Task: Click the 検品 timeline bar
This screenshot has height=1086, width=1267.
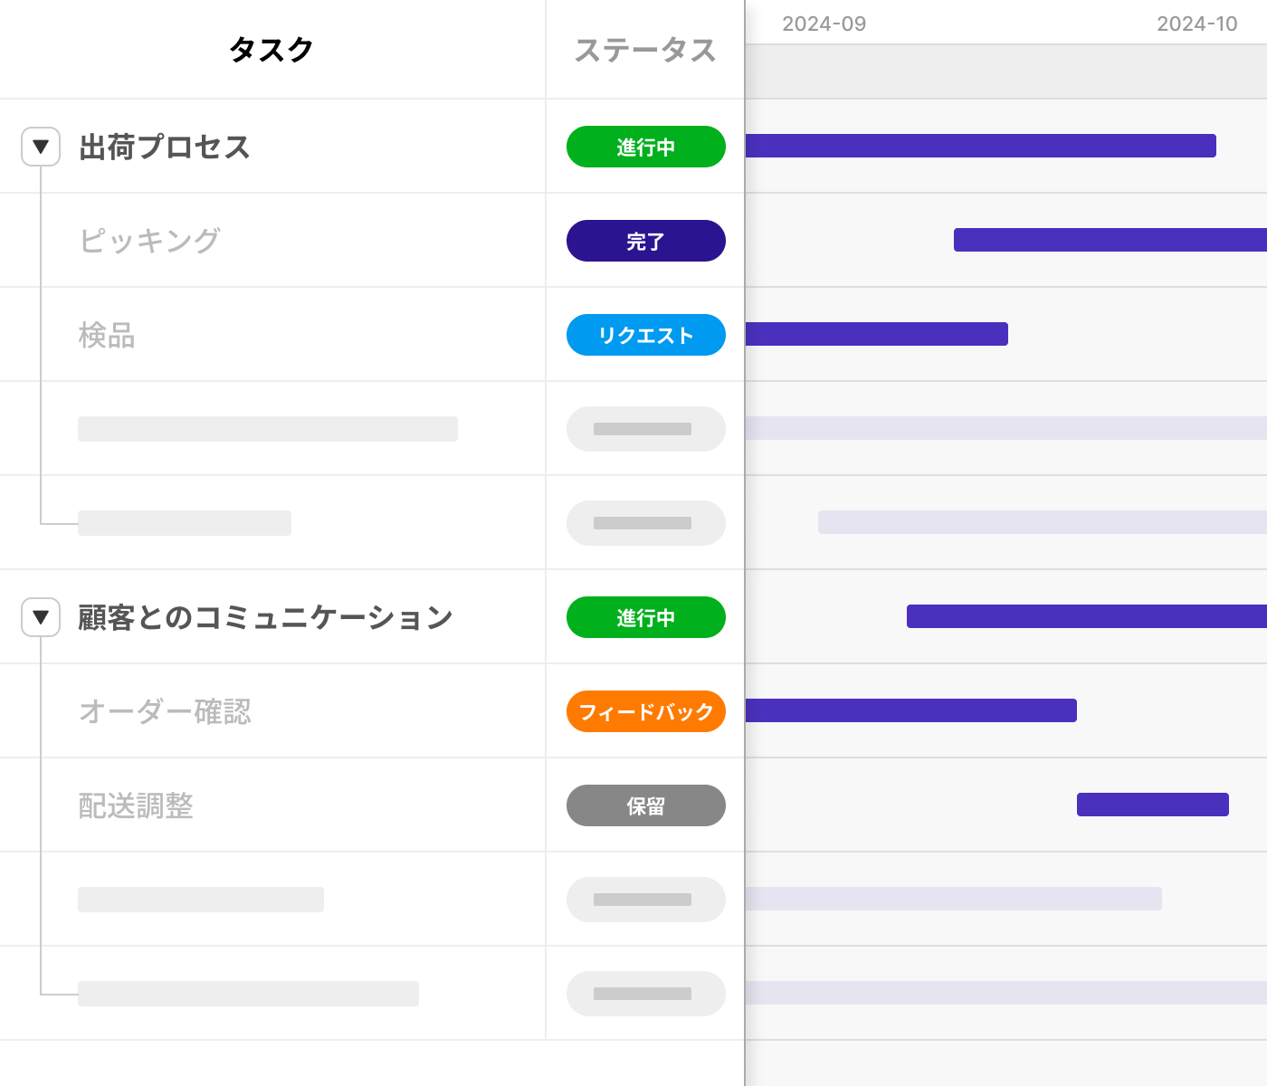Action: (876, 334)
